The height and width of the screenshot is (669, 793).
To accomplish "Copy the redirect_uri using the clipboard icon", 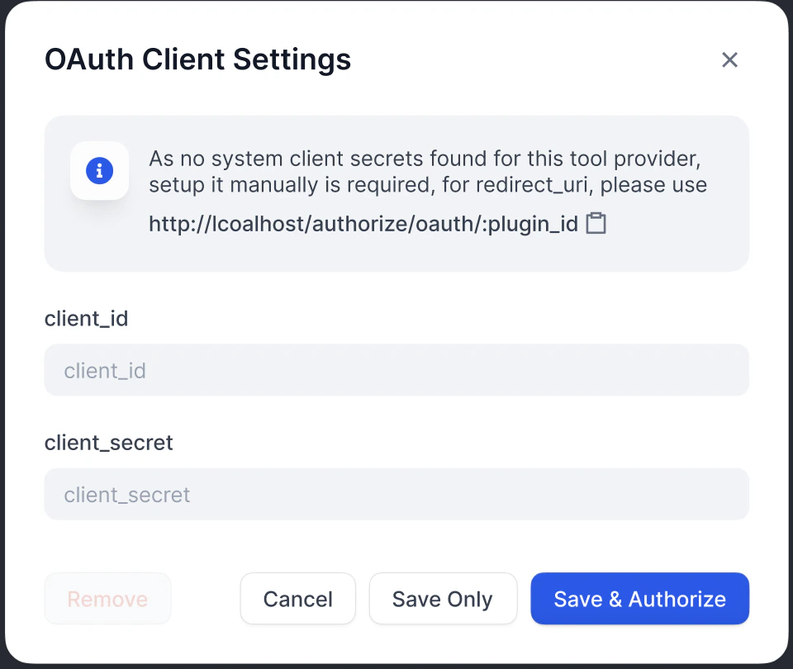I will click(x=596, y=223).
